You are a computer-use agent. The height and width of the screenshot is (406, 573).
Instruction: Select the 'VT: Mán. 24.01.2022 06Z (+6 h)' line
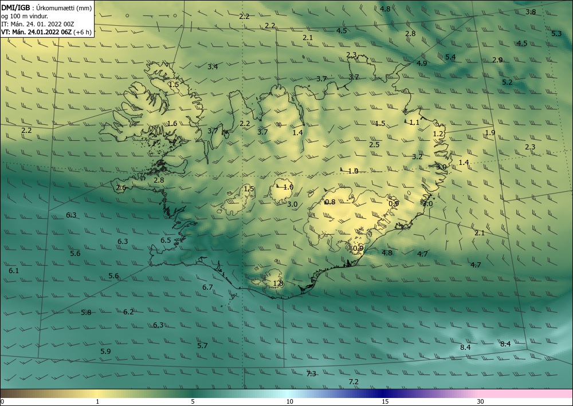coord(46,32)
